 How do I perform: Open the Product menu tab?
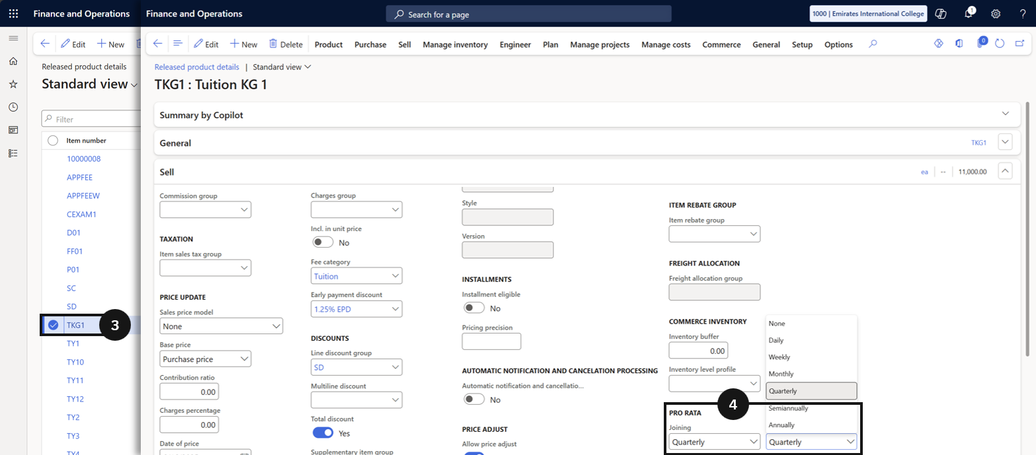tap(329, 44)
